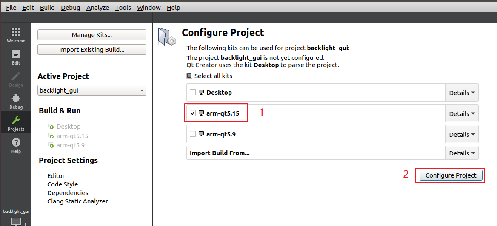Viewport: 497px width, 226px height.
Task: Expand Details for Import Build From
Action: 462,153
